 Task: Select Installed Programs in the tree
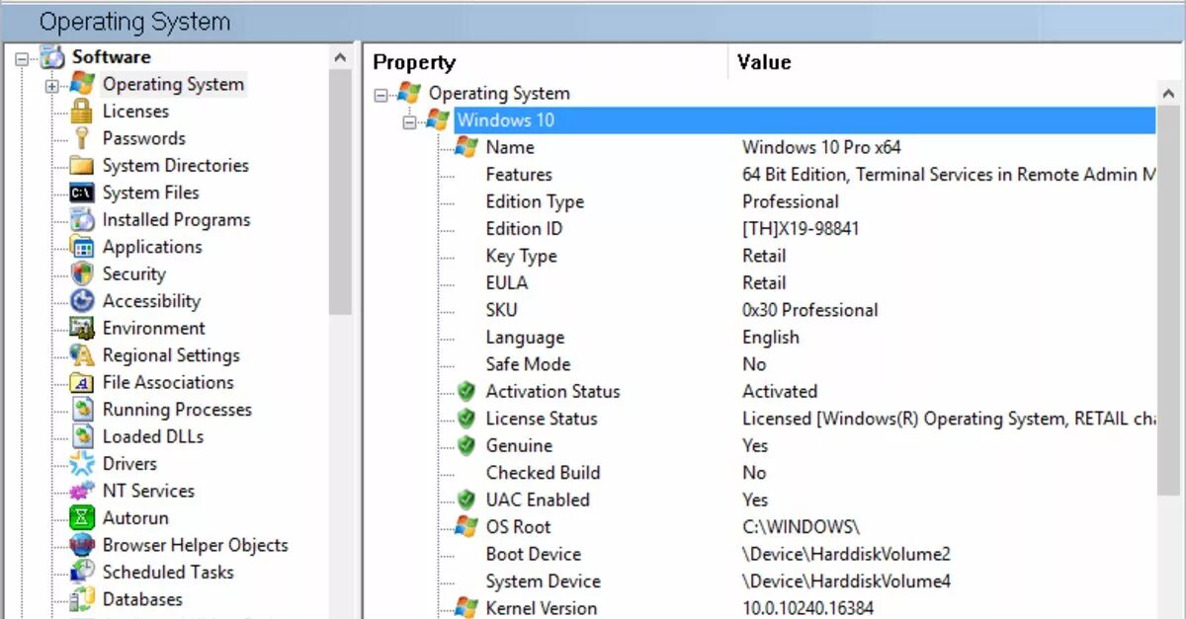[x=176, y=220]
